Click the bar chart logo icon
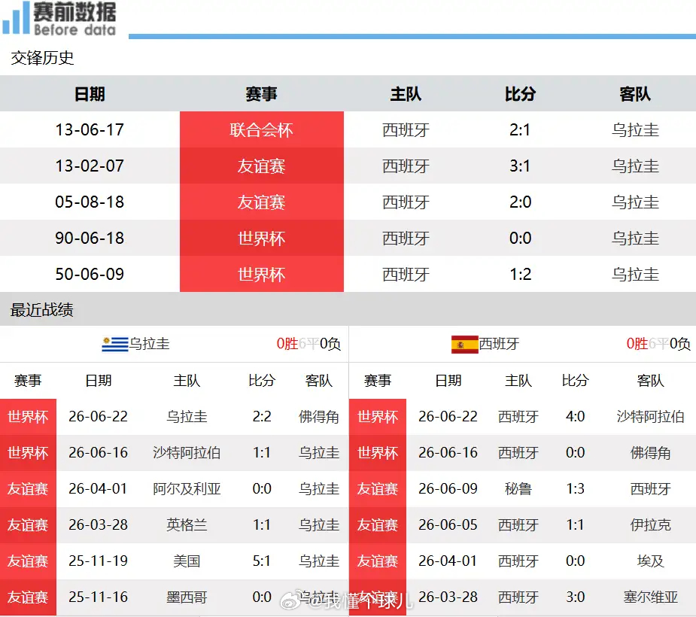696x617 pixels. tap(16, 18)
